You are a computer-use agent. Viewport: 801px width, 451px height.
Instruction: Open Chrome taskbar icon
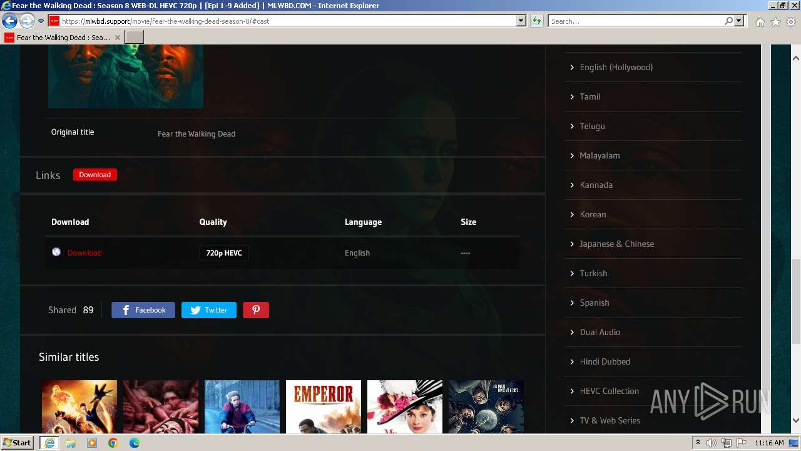click(113, 443)
